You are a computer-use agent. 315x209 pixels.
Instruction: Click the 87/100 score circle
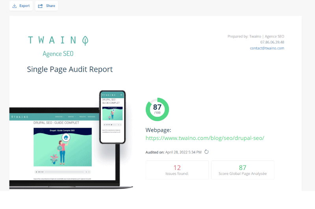point(157,109)
